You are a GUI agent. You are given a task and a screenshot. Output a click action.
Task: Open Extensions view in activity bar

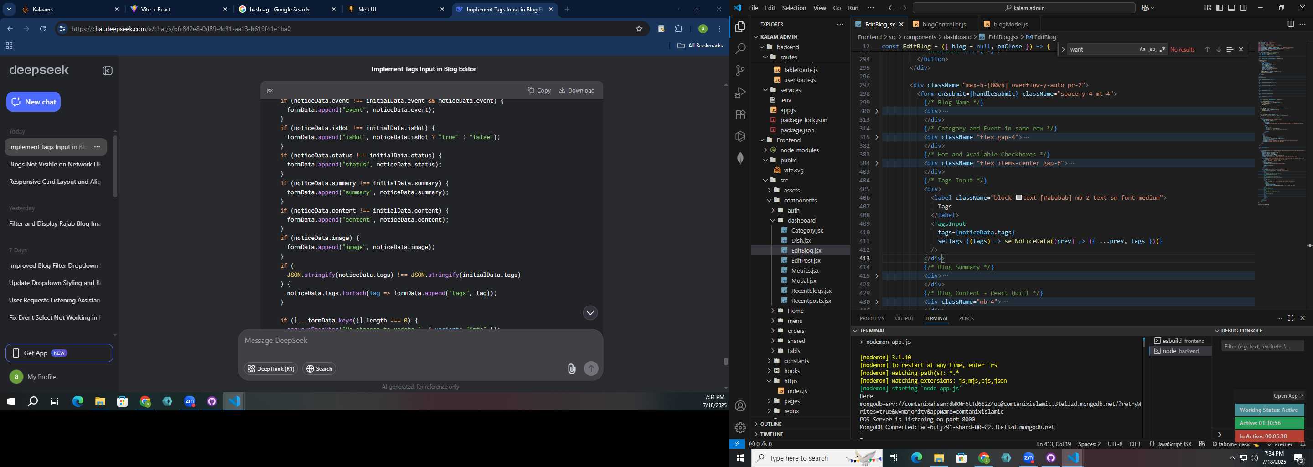click(740, 115)
